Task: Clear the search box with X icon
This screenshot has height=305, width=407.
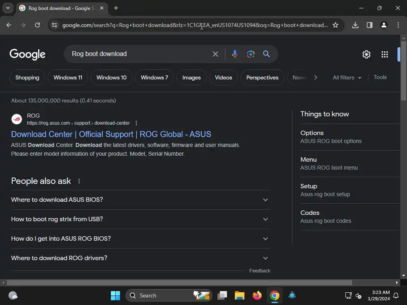Action: tap(215, 54)
